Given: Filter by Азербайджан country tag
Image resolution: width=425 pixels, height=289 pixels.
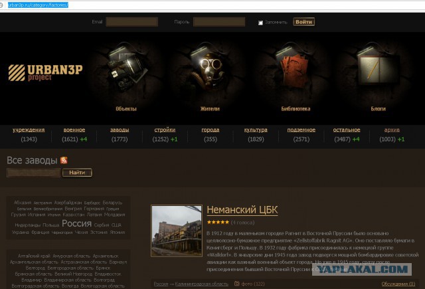Looking at the screenshot, I should click(68, 203).
